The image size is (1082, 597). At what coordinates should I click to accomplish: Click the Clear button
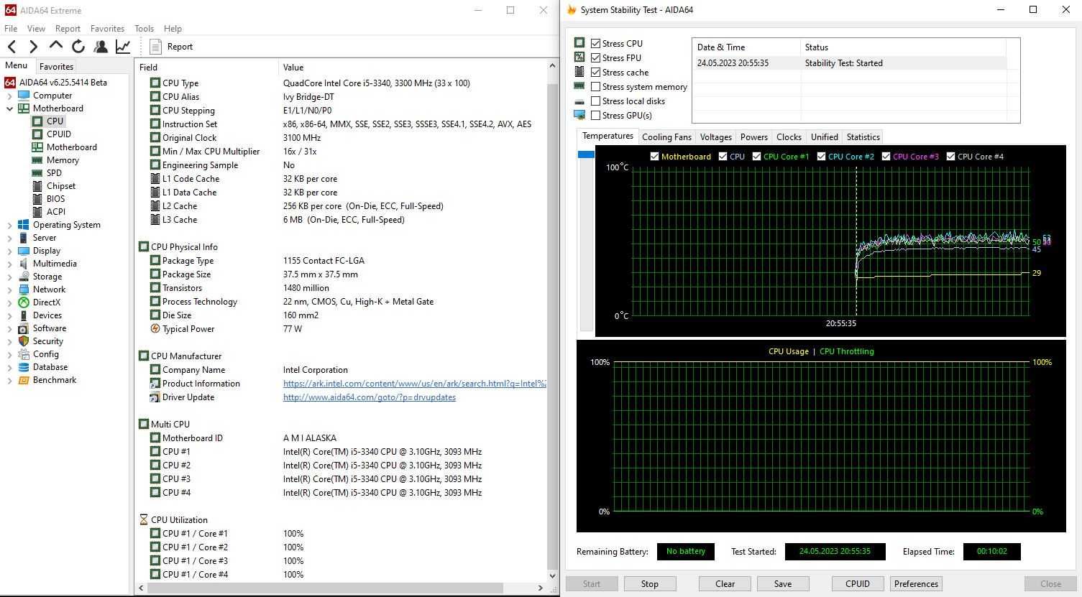coord(725,584)
